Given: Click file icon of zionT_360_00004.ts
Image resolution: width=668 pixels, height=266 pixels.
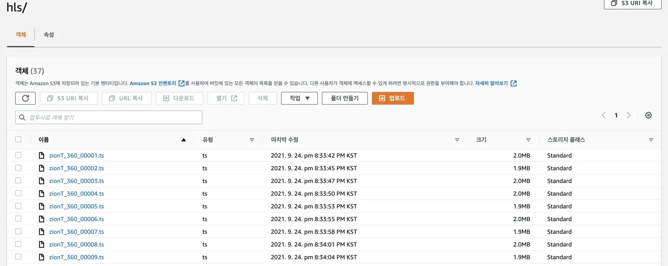Looking at the screenshot, I should (41, 193).
